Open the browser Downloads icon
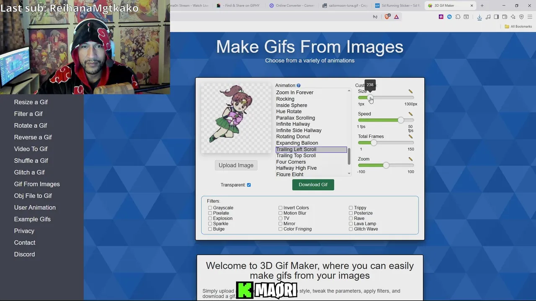536x301 pixels. (x=479, y=17)
